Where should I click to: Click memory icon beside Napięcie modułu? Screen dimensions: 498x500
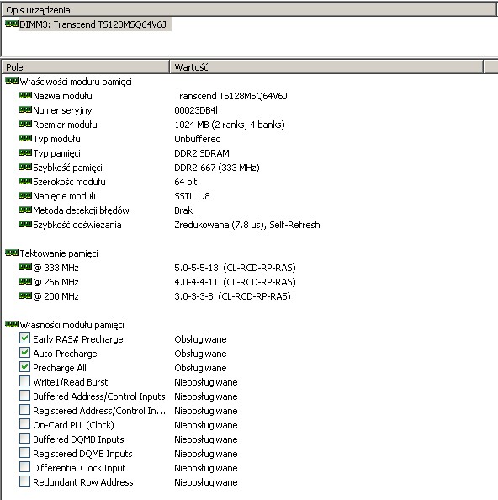pyautogui.click(x=25, y=196)
